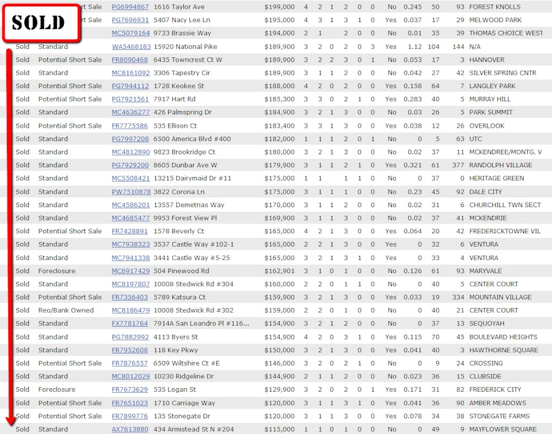Click subdivision FREDERICK CITY
Image resolution: width=552 pixels, height=434 pixels.
click(x=495, y=390)
